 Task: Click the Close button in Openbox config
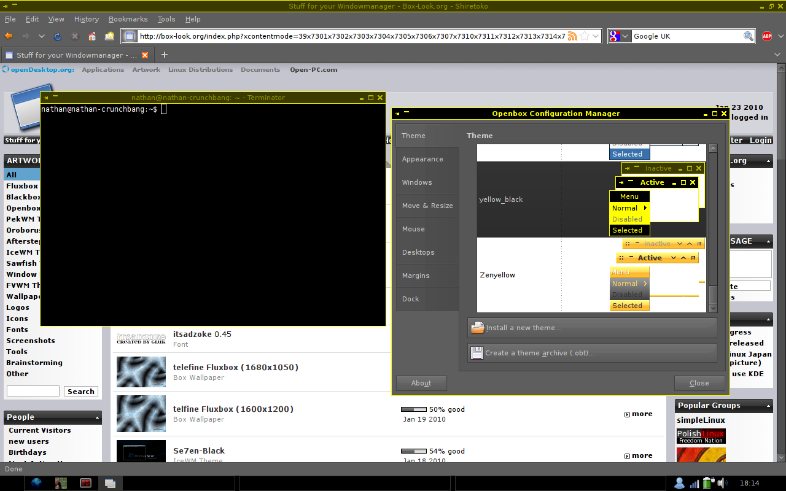coord(699,383)
